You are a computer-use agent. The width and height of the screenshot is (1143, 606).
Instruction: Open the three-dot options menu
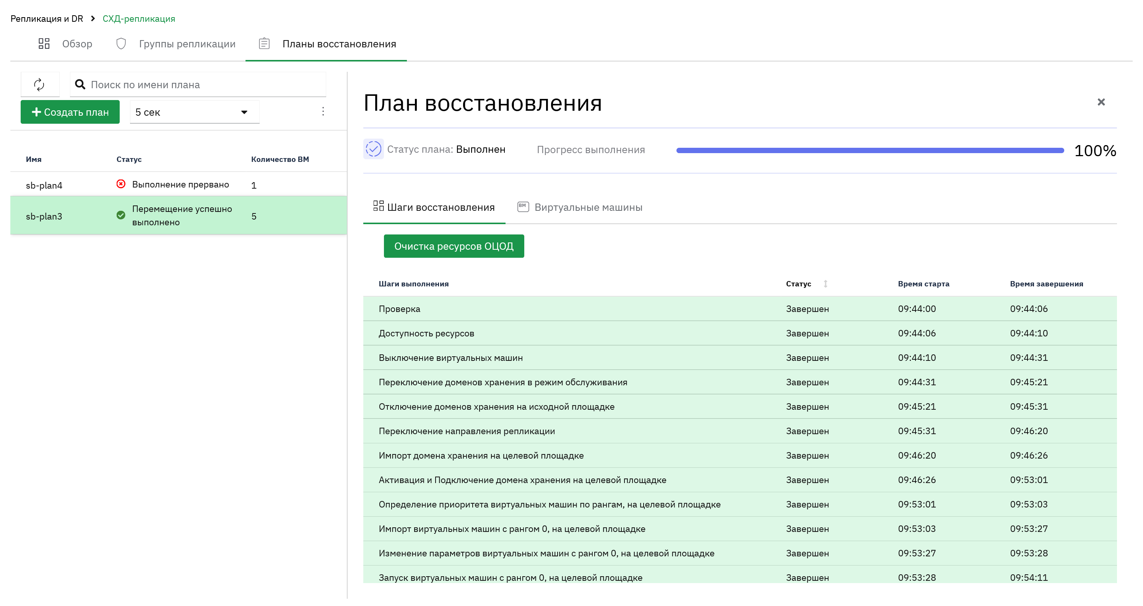click(x=323, y=112)
